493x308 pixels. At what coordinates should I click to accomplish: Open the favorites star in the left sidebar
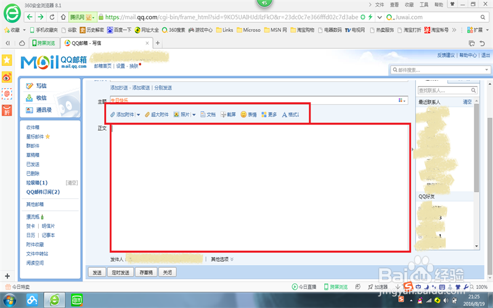click(x=7, y=60)
